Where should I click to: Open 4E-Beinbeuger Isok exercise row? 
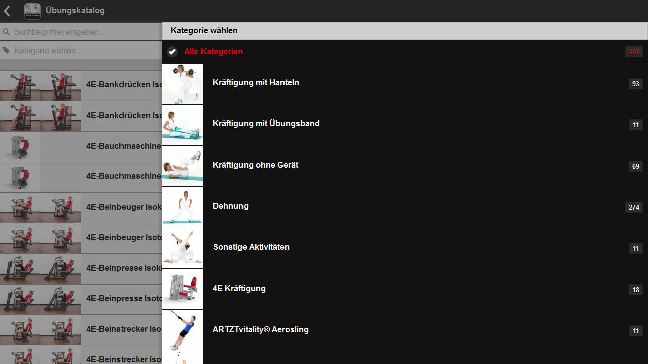click(x=81, y=208)
